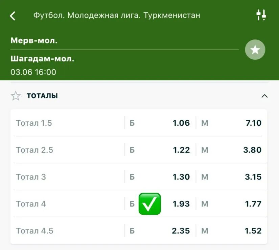Select Тотал 4.5 under at 1.52

click(231, 231)
